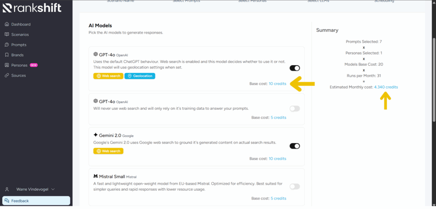Click the Gemini 2.0 sparkle icon
Viewport: 436px width, 209px height.
[x=96, y=135]
